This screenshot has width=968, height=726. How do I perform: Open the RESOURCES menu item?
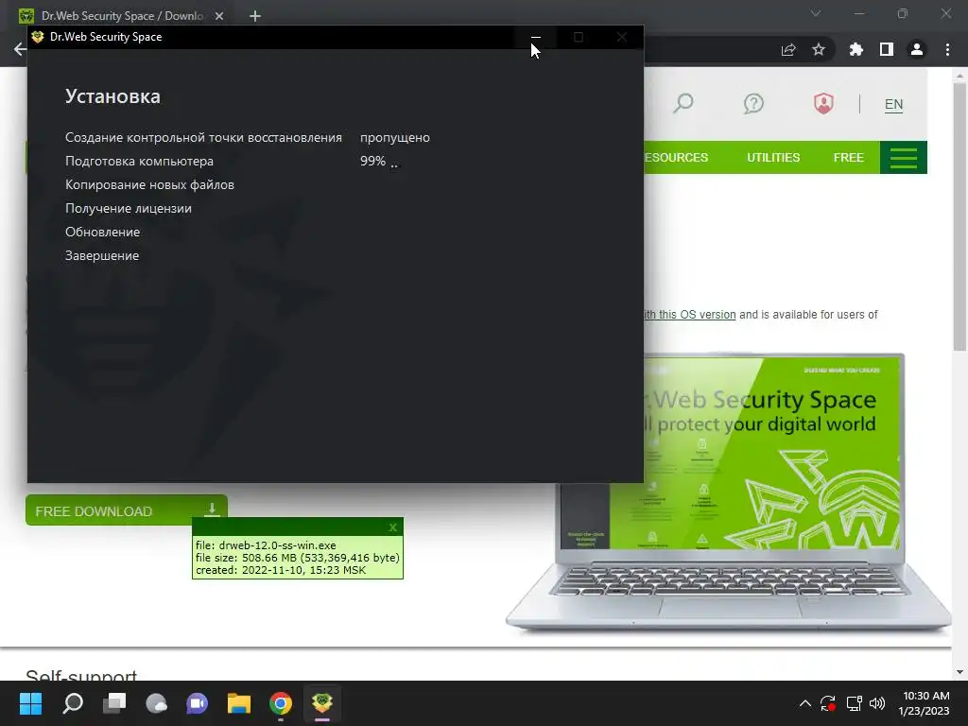(676, 158)
